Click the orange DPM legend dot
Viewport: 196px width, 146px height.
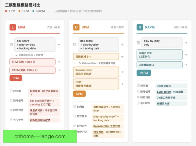tap(19, 11)
